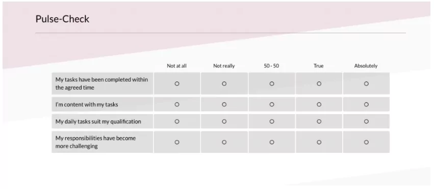Screen dimensions: 434x189
Task: Select 'Absolutely' for responsibilities more challenging
Action: (x=366, y=142)
